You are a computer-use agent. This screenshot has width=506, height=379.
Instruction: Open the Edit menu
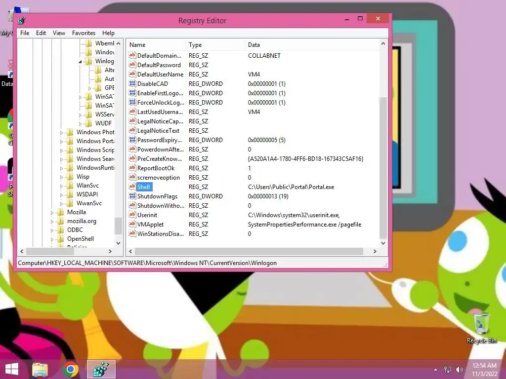tap(41, 33)
